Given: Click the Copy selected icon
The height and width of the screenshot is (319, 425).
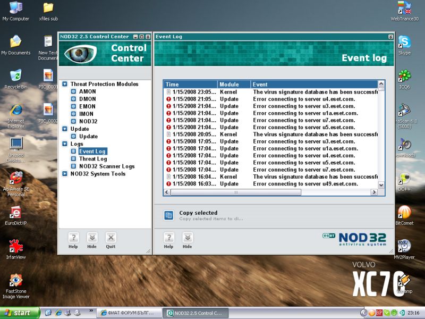Looking at the screenshot, I should point(168,215).
